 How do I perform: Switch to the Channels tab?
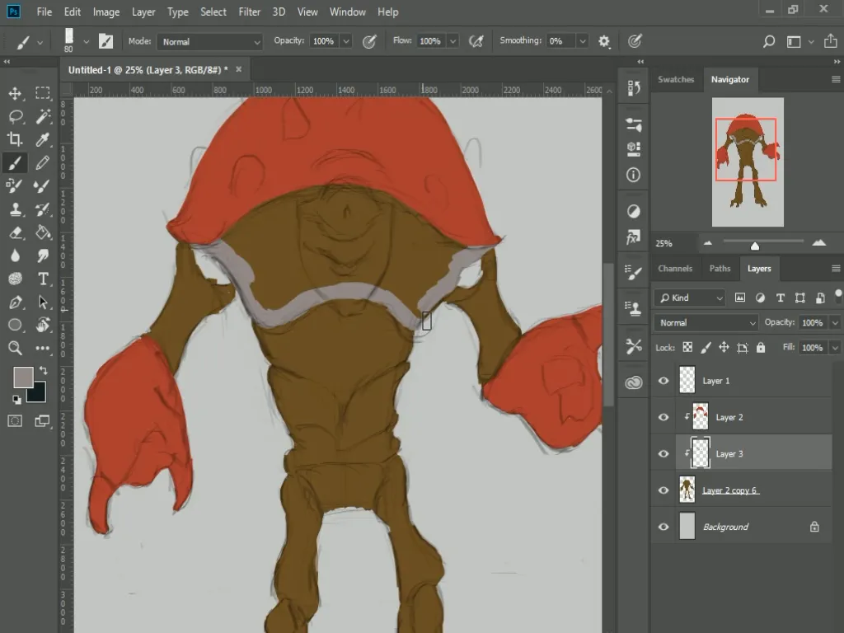[675, 268]
